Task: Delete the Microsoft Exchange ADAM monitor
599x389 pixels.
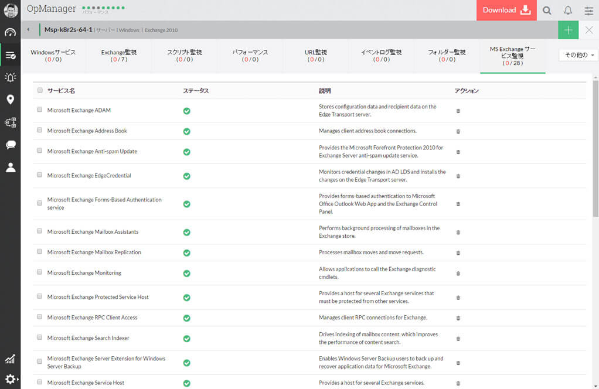Action: [x=458, y=111]
